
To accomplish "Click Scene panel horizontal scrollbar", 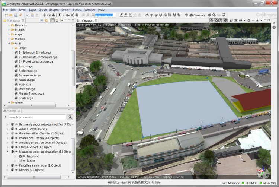I will [34, 177].
